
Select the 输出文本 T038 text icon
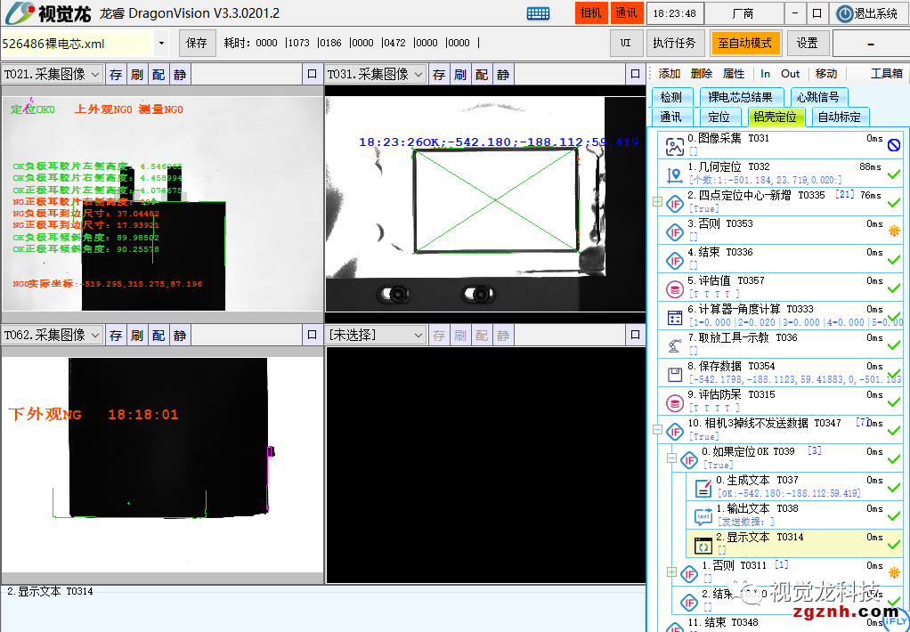(x=703, y=515)
